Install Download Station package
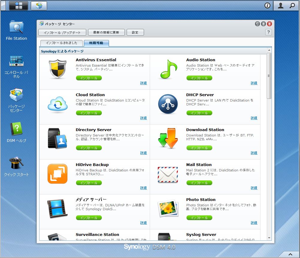The image size is (300, 258). click(199, 148)
